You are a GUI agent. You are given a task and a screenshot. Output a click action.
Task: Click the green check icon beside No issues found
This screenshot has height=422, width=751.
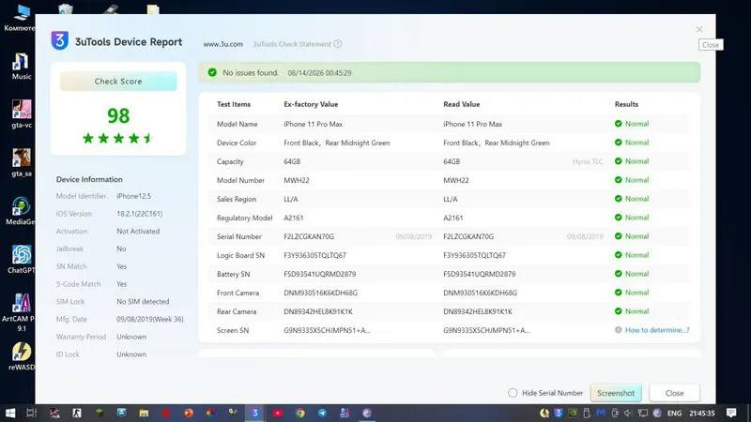pos(212,73)
